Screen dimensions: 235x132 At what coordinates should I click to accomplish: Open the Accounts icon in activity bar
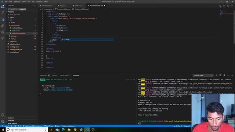[x=3, y=115]
